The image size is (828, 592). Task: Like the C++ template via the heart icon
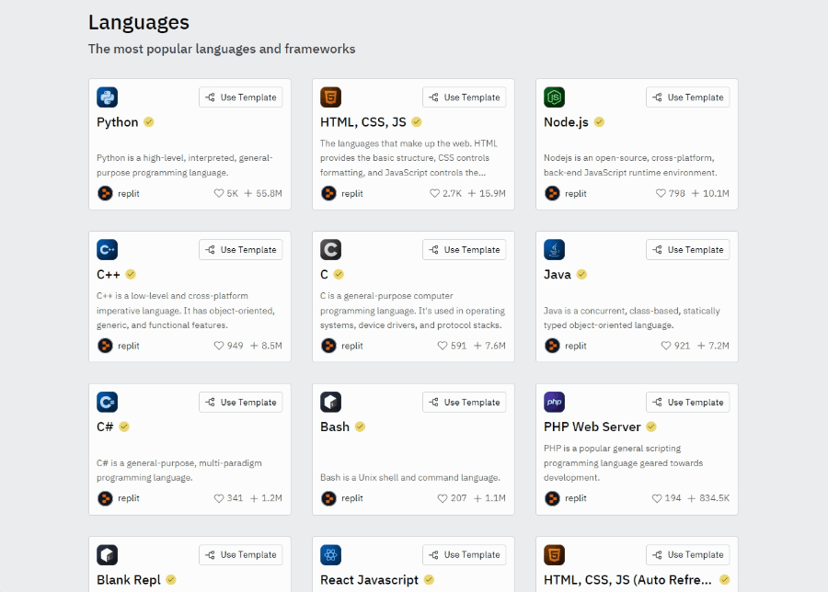(219, 346)
